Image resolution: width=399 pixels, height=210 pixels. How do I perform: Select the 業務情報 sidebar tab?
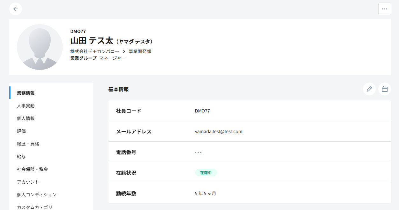tap(26, 93)
